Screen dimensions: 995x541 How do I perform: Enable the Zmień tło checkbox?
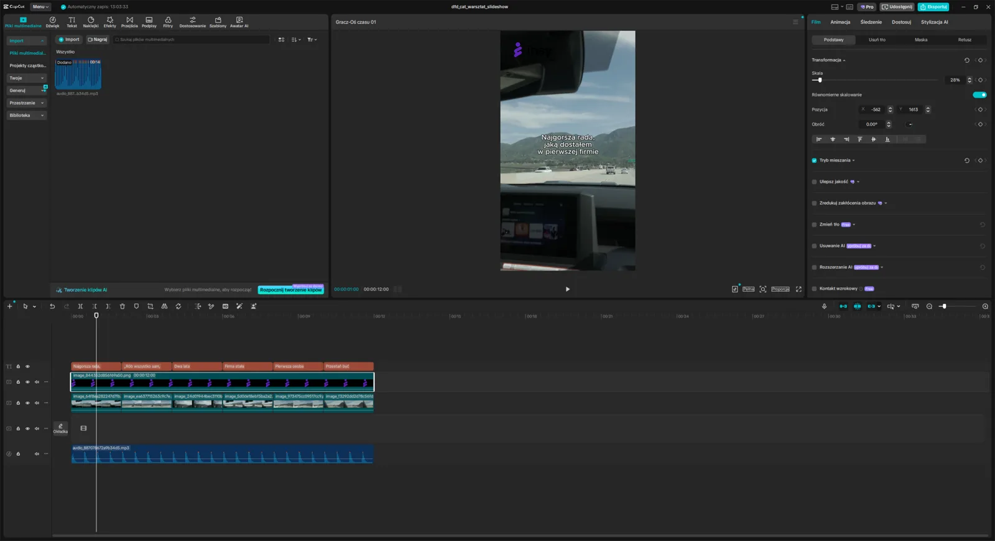point(814,224)
